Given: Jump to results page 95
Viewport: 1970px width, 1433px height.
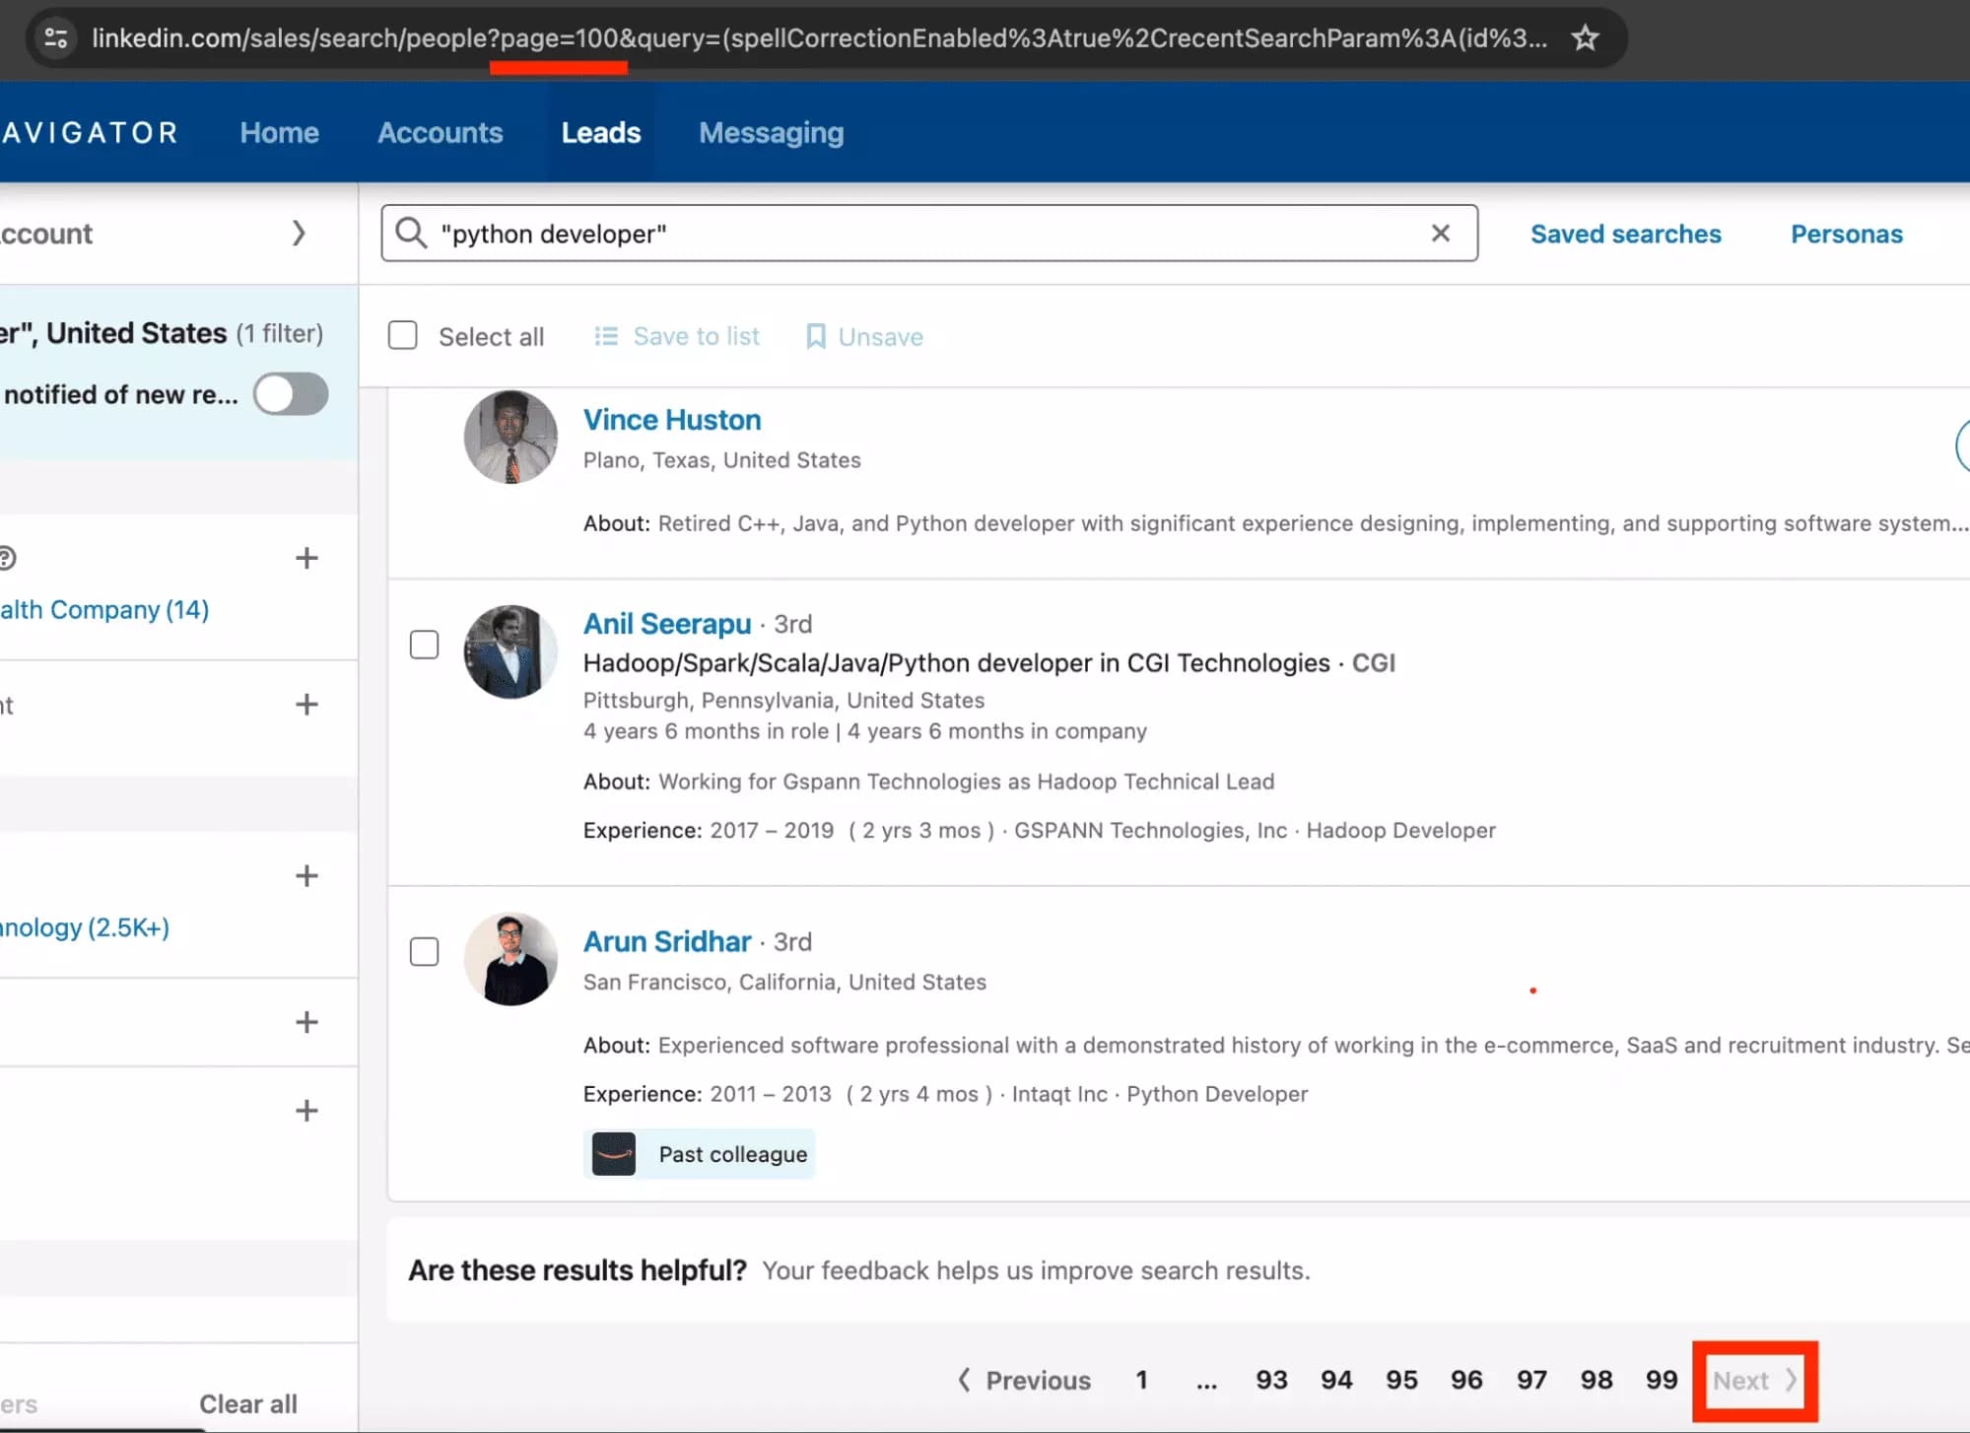Looking at the screenshot, I should click(1401, 1381).
